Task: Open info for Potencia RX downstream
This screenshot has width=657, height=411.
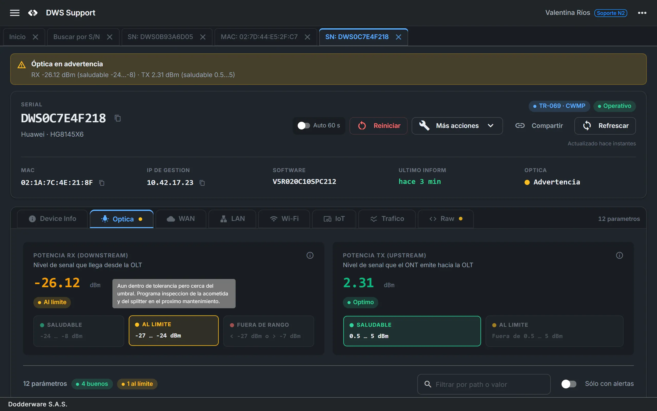Action: click(310, 255)
